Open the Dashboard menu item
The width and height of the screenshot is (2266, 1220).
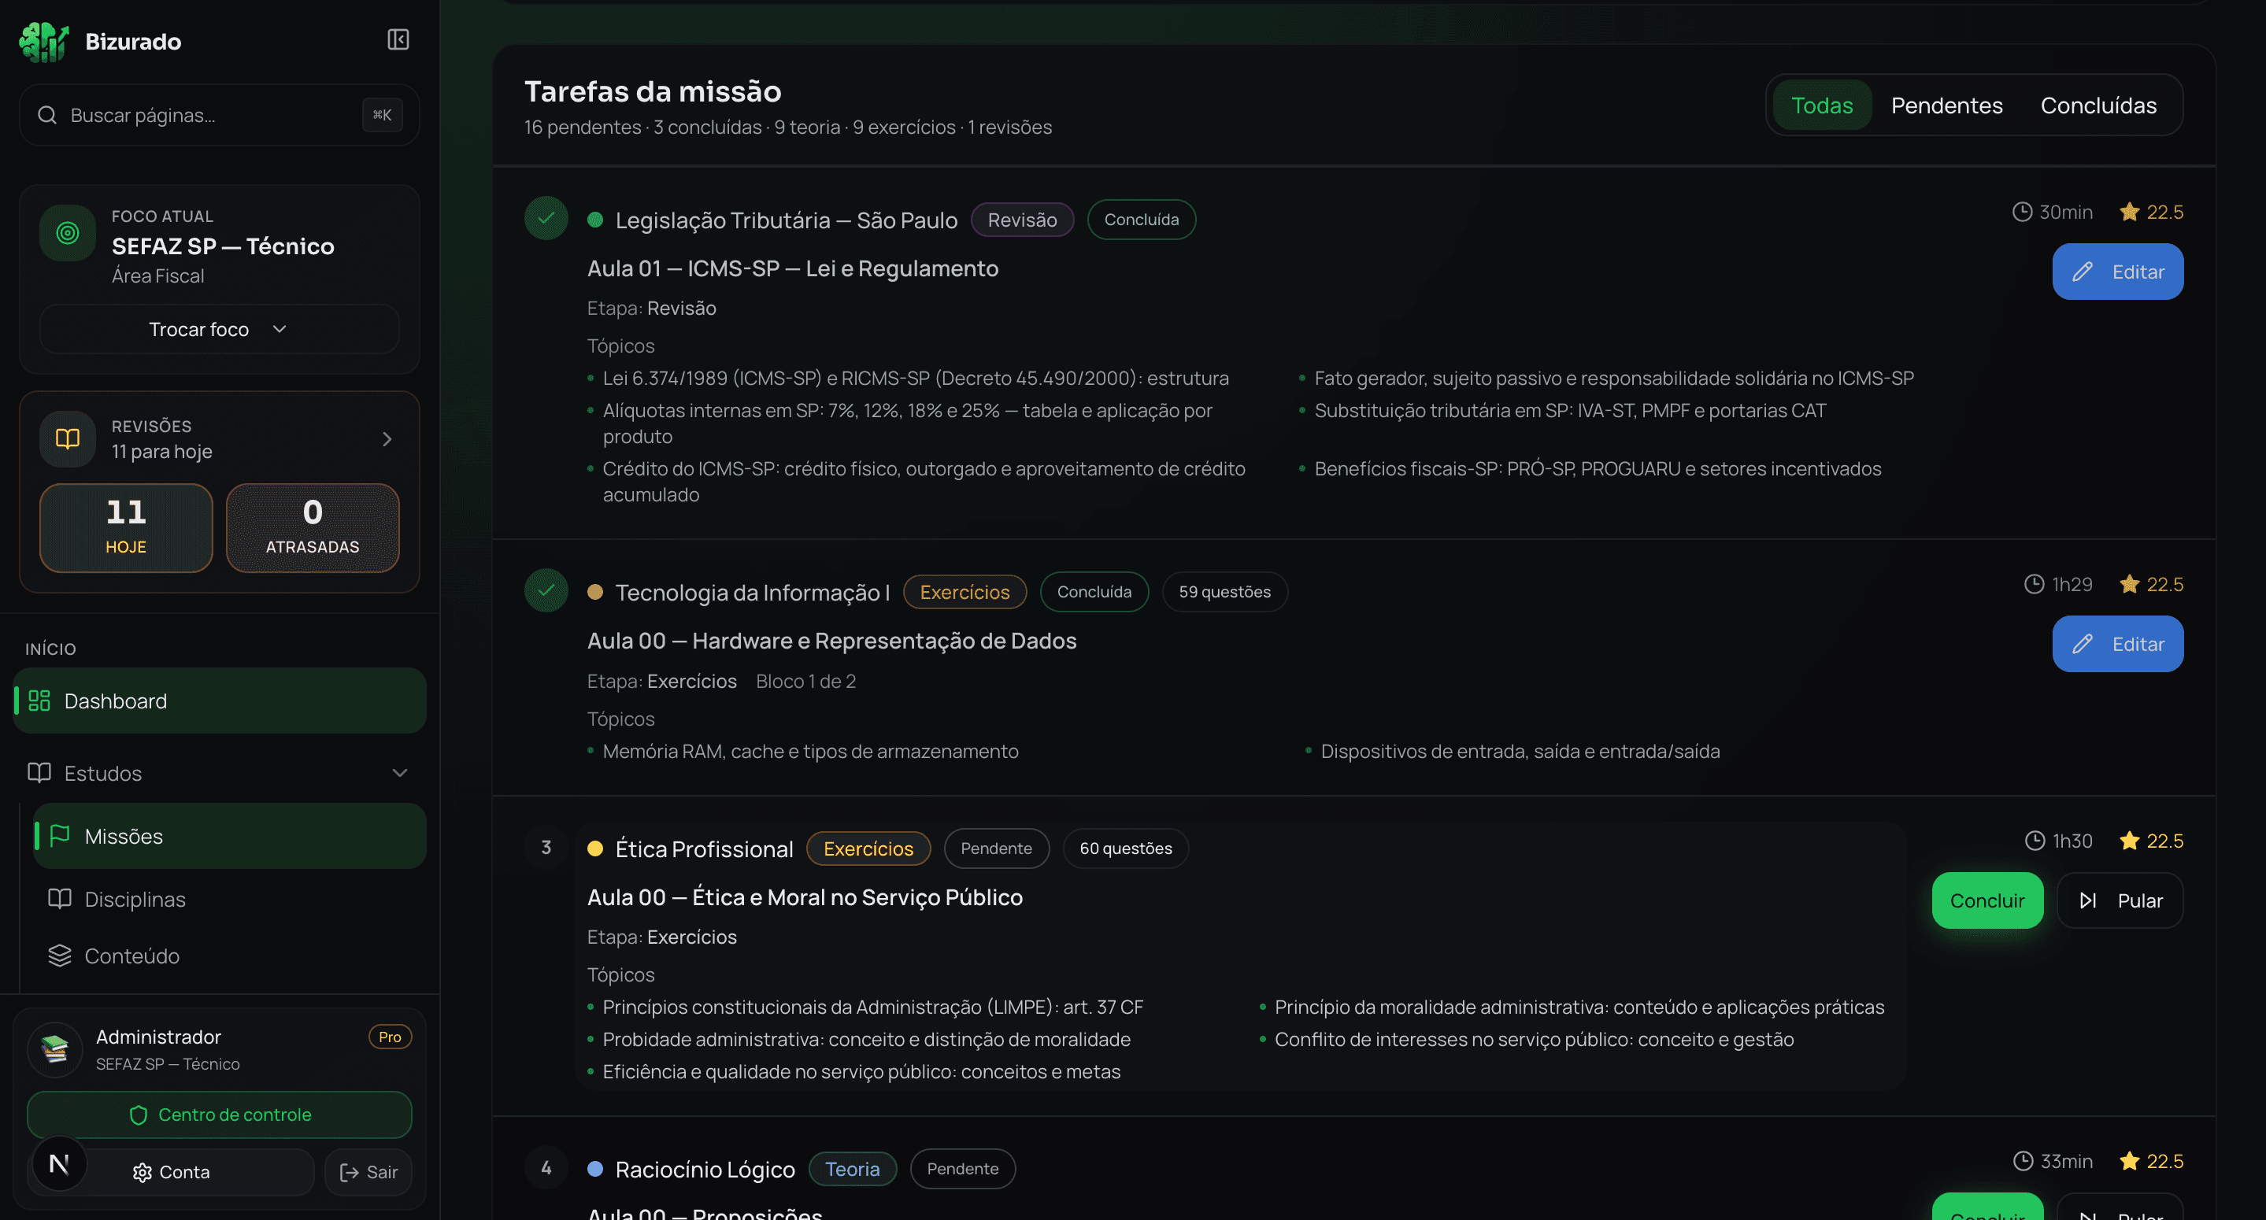(220, 701)
